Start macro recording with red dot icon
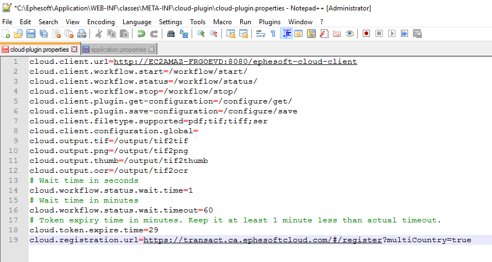Screen dimensions: 492x262 (366, 34)
